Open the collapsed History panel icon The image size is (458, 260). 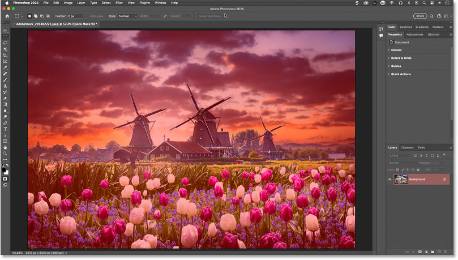(381, 29)
